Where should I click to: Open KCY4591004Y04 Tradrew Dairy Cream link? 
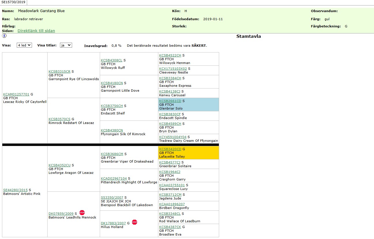173,137
